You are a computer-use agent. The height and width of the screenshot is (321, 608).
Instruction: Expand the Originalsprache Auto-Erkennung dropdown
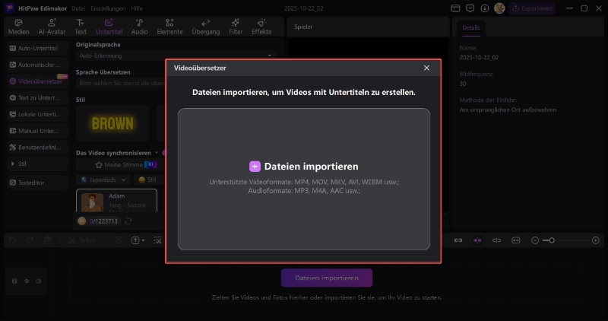pyautogui.click(x=176, y=56)
